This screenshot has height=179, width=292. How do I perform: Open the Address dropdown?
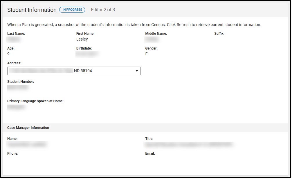coord(74,71)
